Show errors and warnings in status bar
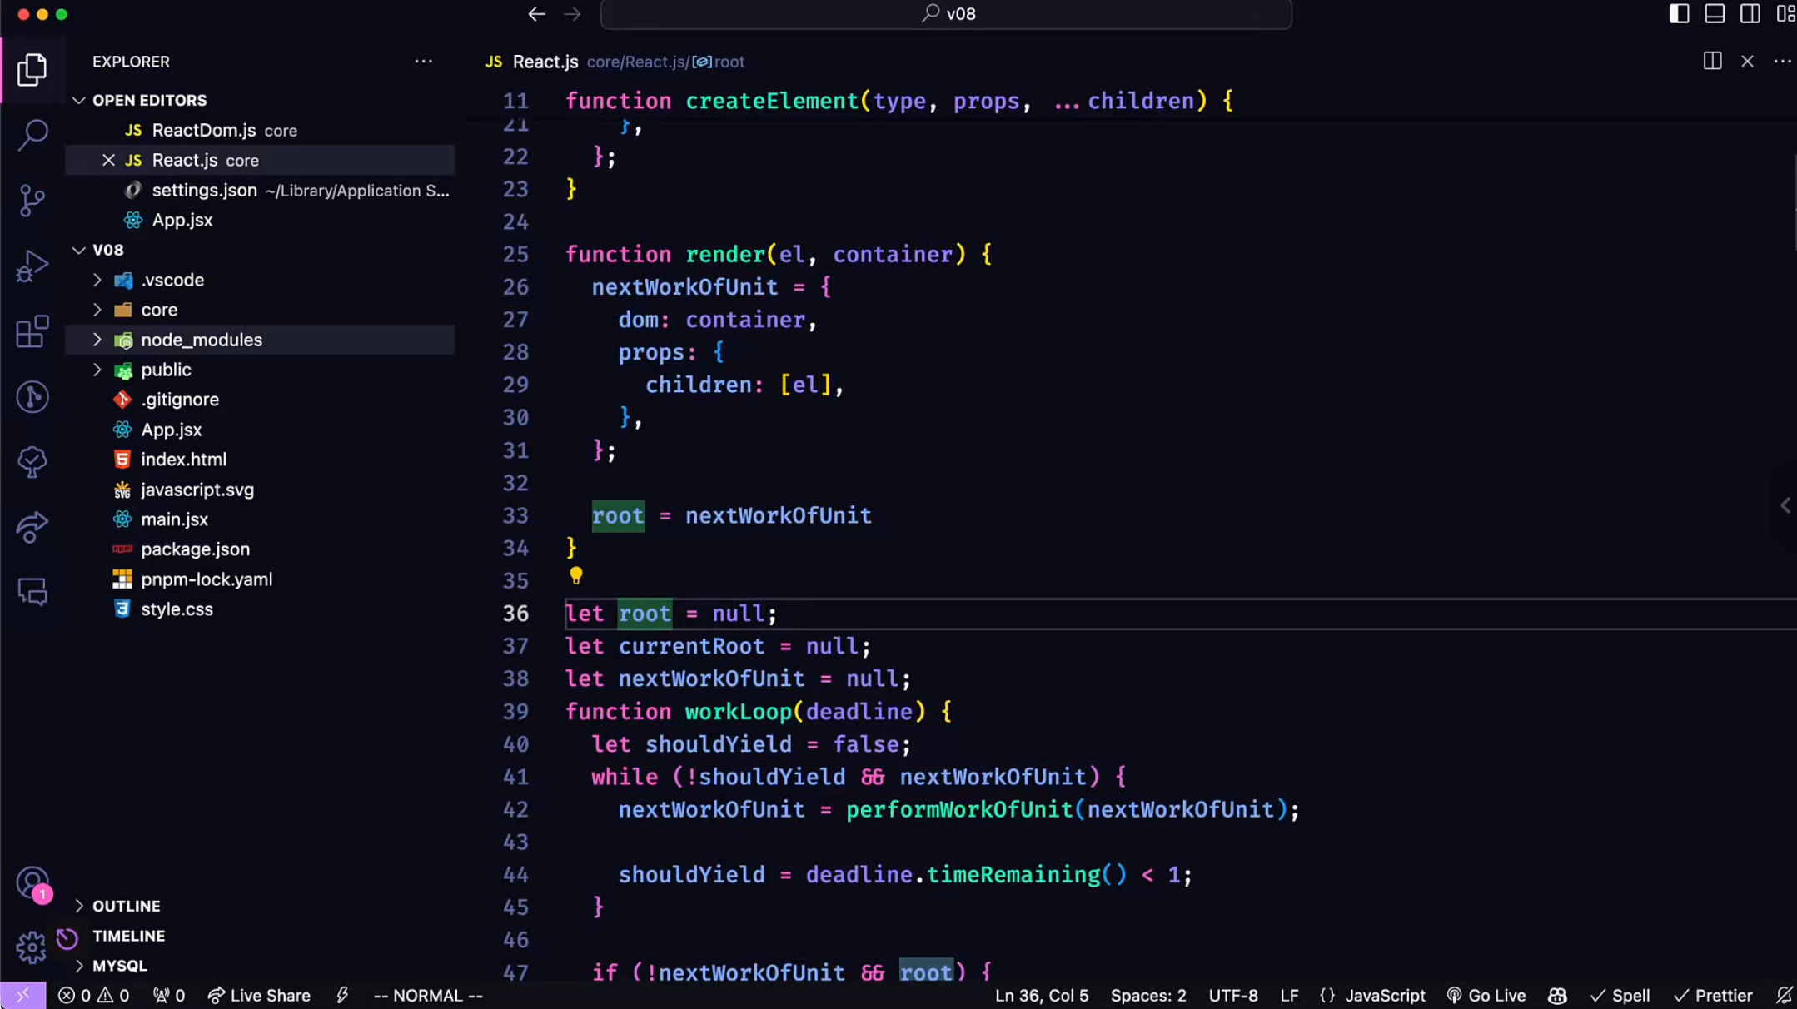This screenshot has height=1009, width=1797. tap(93, 995)
